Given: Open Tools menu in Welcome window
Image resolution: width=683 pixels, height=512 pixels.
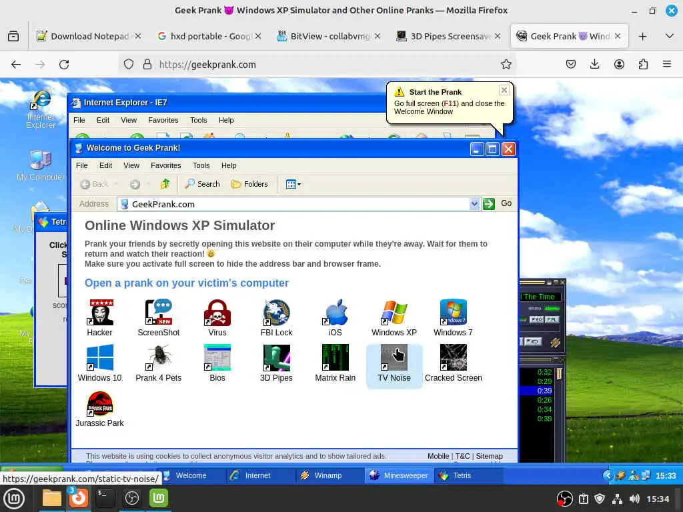Looking at the screenshot, I should pos(201,165).
